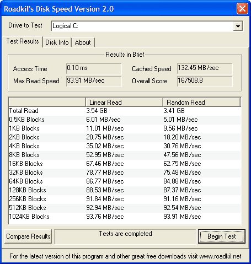This screenshot has width=251, height=264.
Task: Select the 4KB Blocks row label
Action: coord(24,146)
